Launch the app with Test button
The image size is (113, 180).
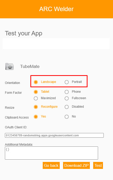coord(98,166)
